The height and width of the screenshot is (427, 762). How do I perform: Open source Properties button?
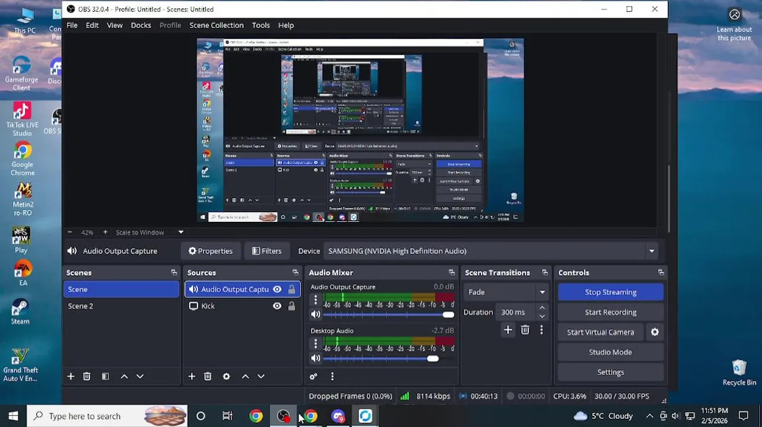tap(211, 251)
